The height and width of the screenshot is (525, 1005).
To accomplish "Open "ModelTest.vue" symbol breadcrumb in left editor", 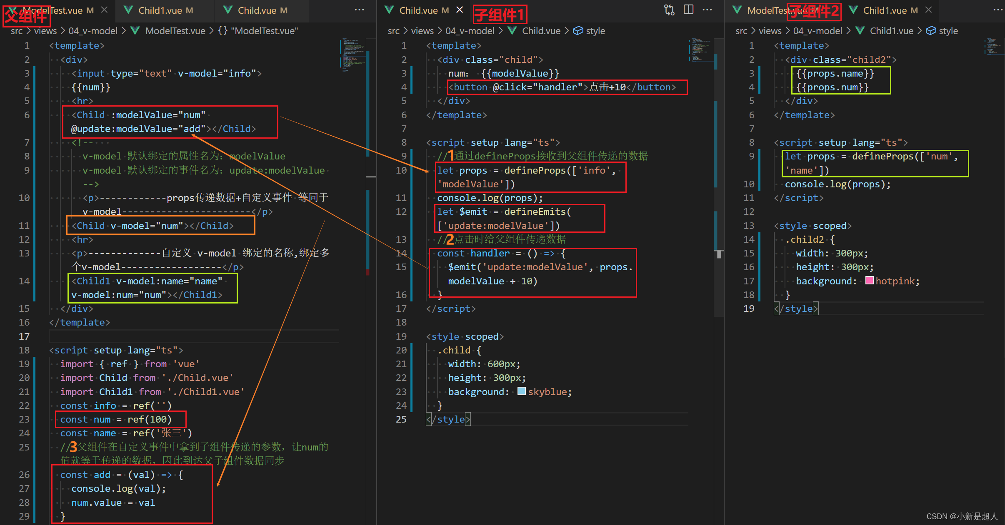I will coord(264,31).
